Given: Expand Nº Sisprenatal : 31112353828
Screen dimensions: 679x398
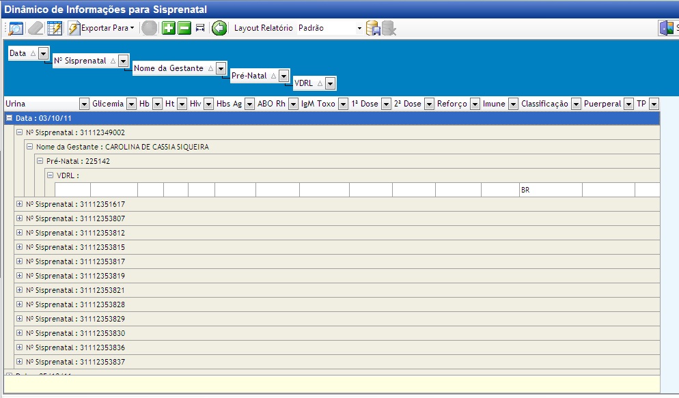Looking at the screenshot, I should 20,304.
